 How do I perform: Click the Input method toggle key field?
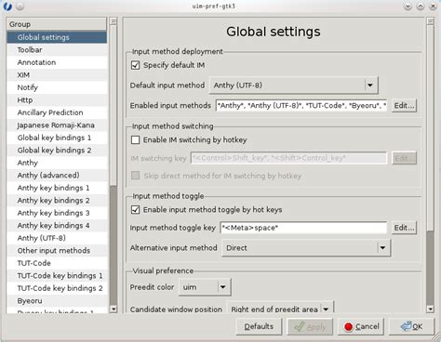303,228
